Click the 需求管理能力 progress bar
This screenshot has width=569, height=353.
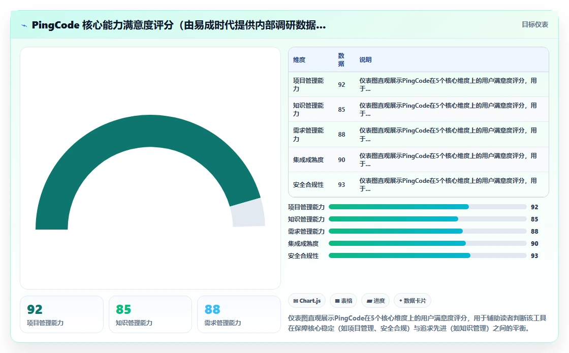pos(427,231)
